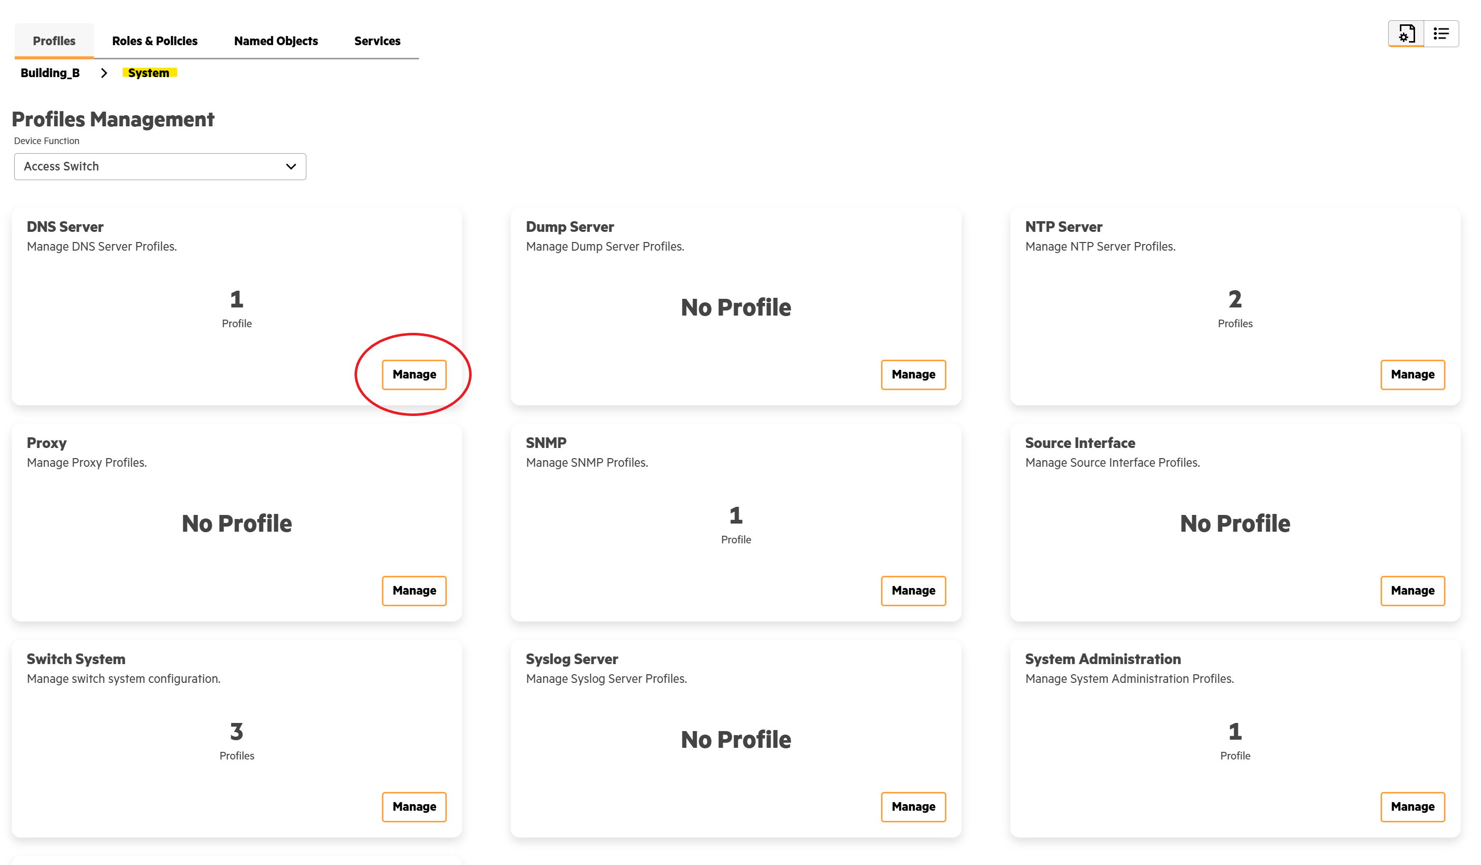Switch to Roles & Policies tab
This screenshot has height=865, width=1481.
pos(155,41)
